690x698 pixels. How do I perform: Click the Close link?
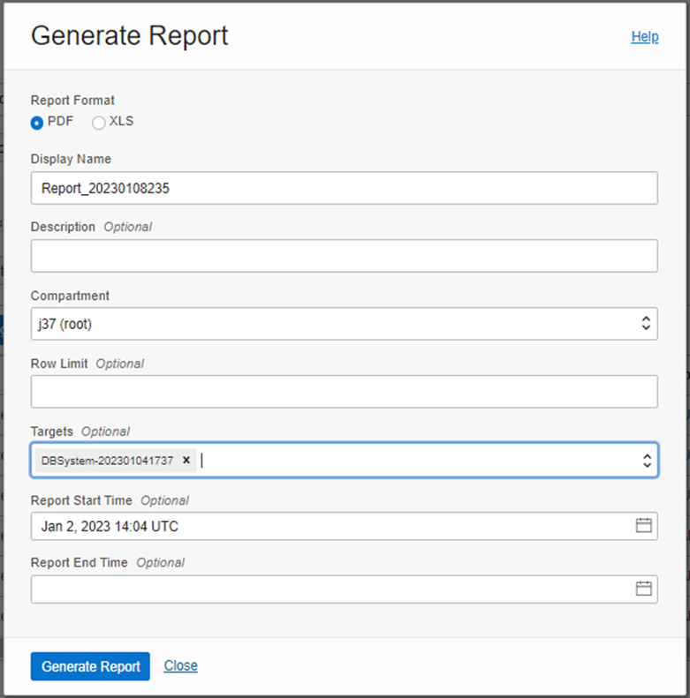180,665
